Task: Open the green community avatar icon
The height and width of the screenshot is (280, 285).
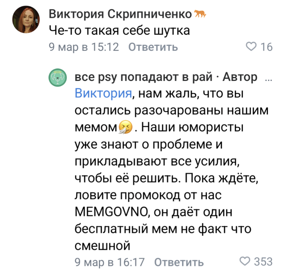Action: coord(58,79)
